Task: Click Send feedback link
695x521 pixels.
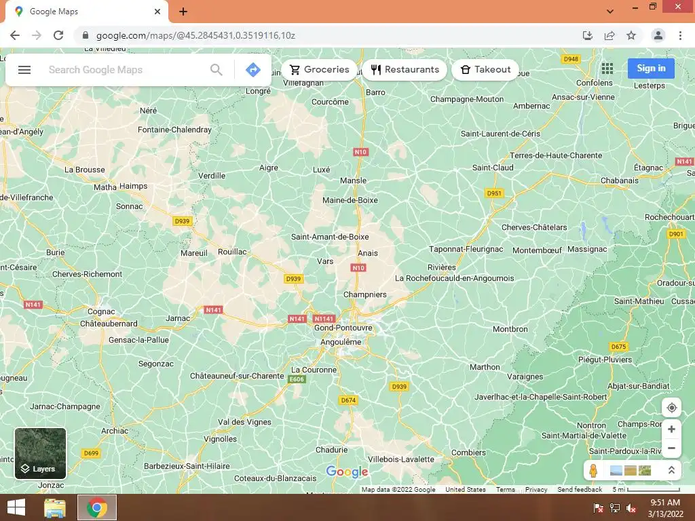Action: click(x=580, y=490)
